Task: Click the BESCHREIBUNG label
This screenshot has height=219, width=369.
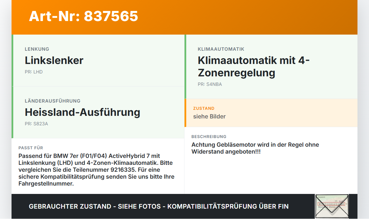Action: 209,137
